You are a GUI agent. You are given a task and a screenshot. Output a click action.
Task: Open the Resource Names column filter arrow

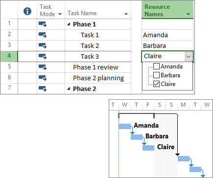(x=188, y=14)
